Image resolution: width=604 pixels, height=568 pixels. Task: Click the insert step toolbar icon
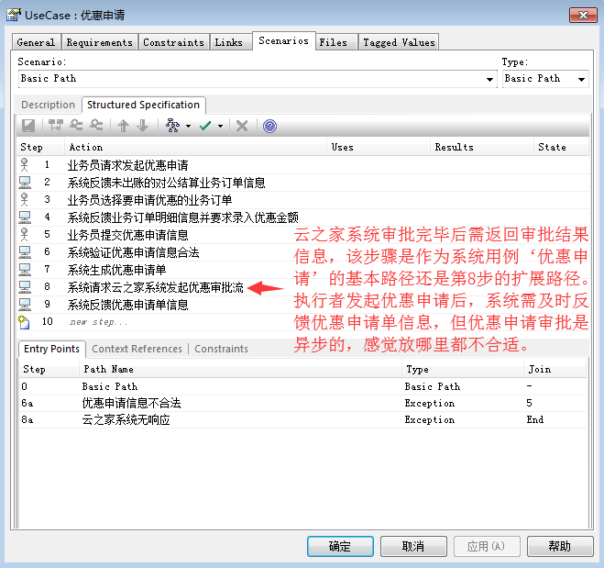point(56,126)
